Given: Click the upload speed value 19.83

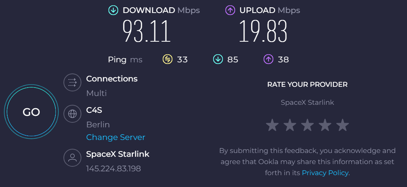Looking at the screenshot, I should tap(263, 31).
